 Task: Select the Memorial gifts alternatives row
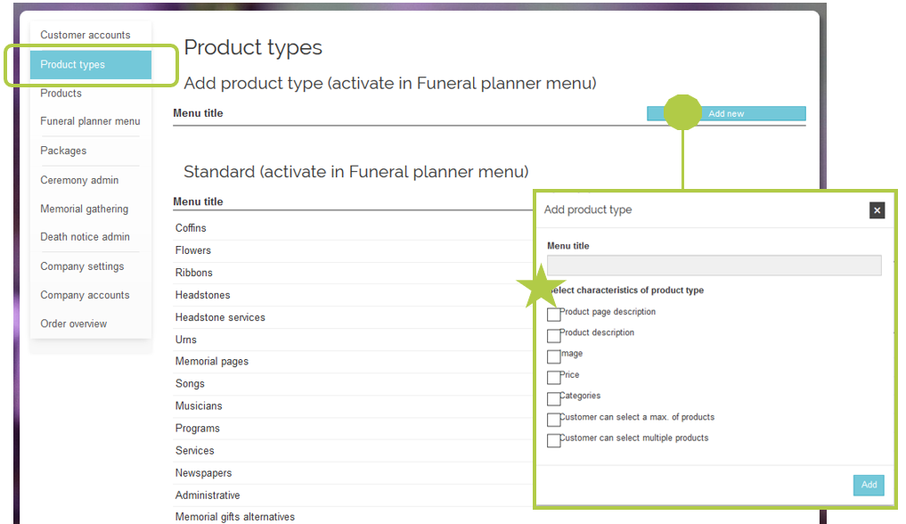[353, 517]
